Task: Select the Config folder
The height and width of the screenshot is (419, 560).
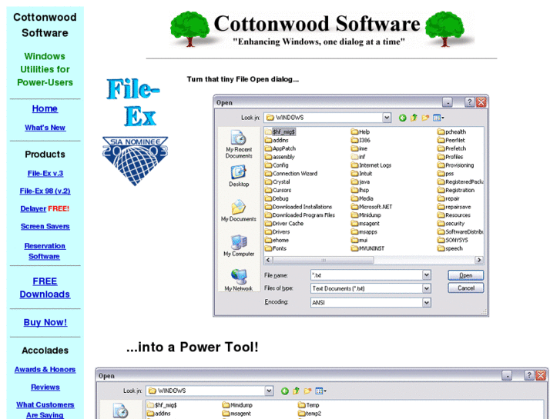Action: [277, 165]
